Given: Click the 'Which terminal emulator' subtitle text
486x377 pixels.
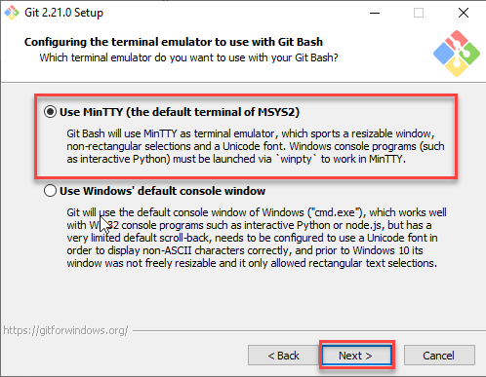Looking at the screenshot, I should [189, 57].
